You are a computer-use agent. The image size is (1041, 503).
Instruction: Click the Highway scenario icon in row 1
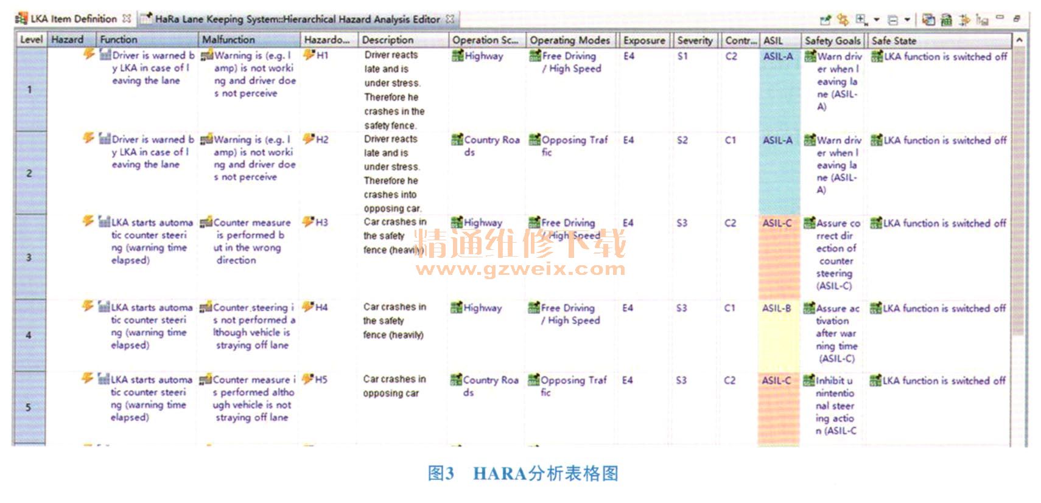pos(457,56)
